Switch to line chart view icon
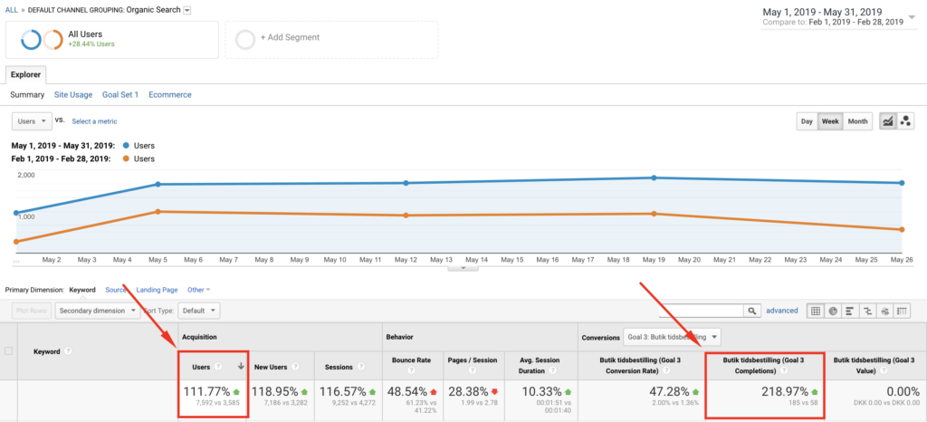 pos(887,121)
